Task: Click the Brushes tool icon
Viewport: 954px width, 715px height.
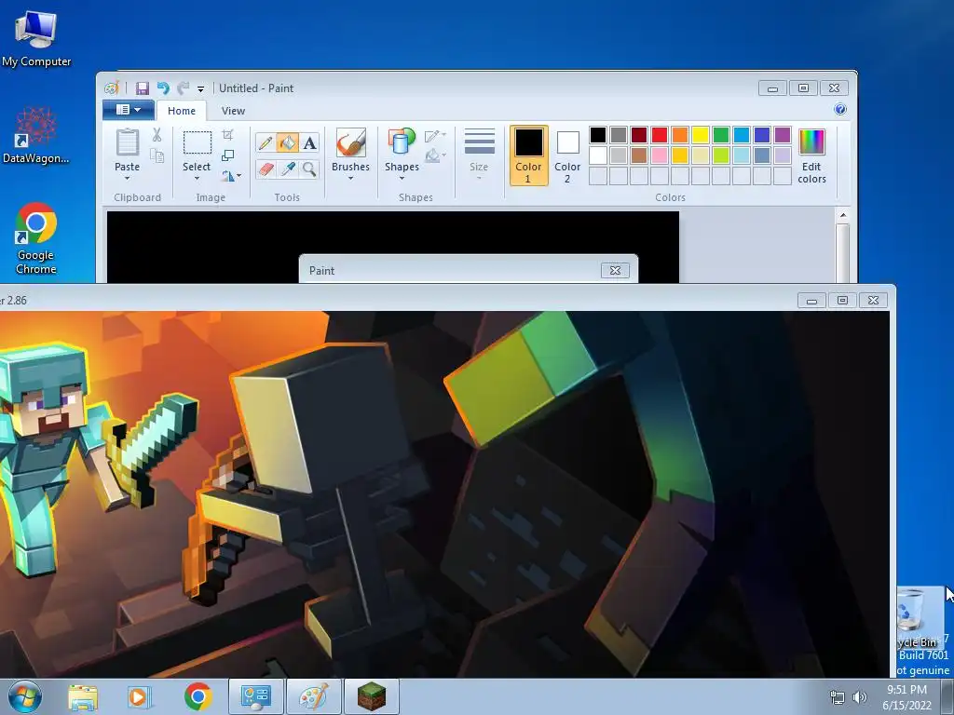Action: 350,142
